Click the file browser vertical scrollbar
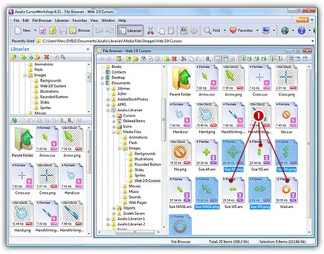This screenshot has width=324, height=254. click(x=309, y=142)
